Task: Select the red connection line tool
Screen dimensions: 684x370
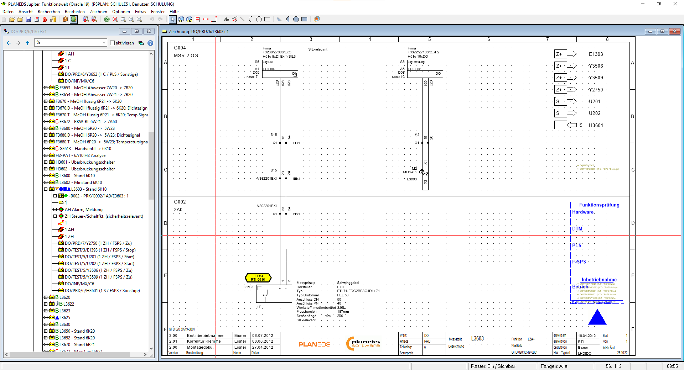Action: [x=206, y=19]
